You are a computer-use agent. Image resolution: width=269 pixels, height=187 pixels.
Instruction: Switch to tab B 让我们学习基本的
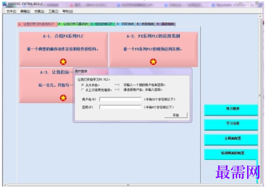pyautogui.click(x=73, y=24)
